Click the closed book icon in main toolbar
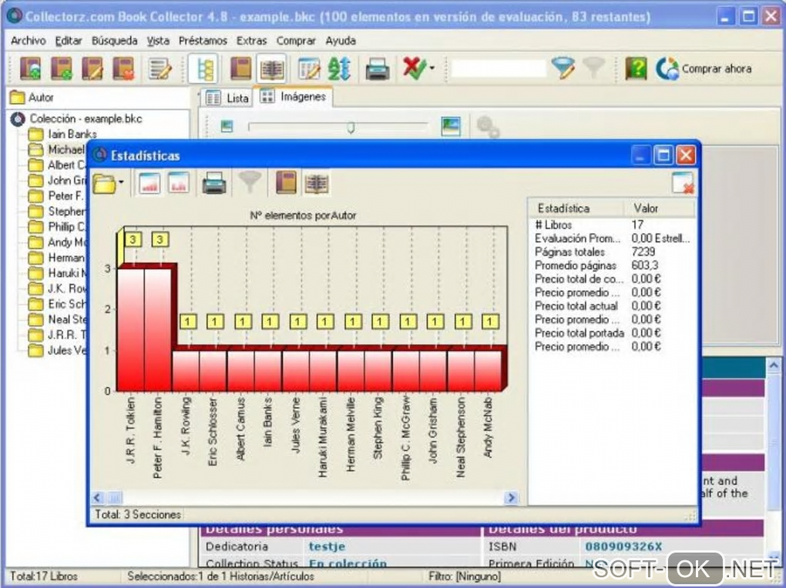The height and width of the screenshot is (588, 786). click(240, 68)
